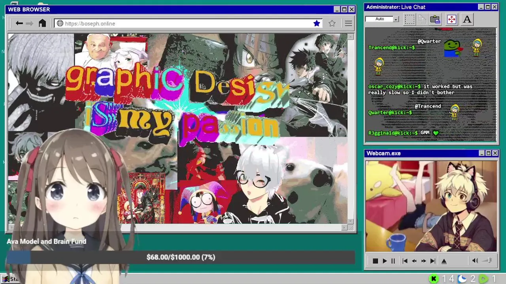Select the dashed marquee selection tool
This screenshot has width=506, height=284.
point(410,19)
